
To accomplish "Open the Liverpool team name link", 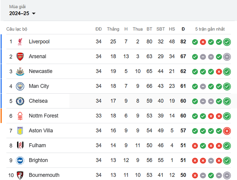I will point(39,42).
